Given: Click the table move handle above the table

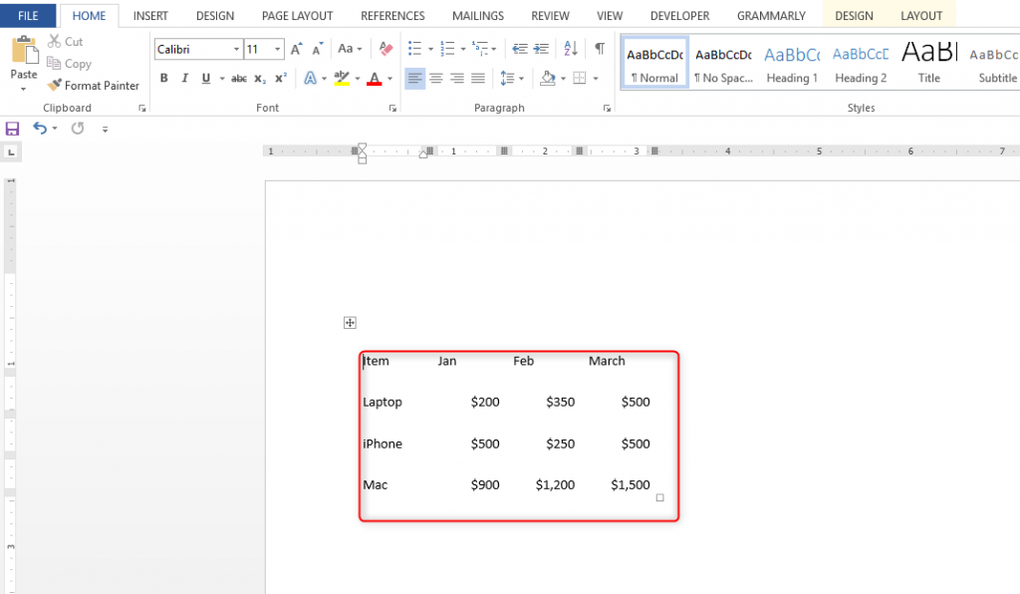Looking at the screenshot, I should (x=350, y=322).
